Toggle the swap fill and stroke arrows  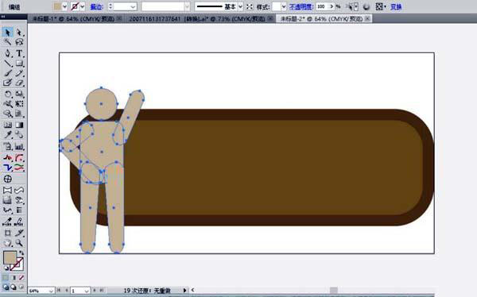[x=21, y=253]
